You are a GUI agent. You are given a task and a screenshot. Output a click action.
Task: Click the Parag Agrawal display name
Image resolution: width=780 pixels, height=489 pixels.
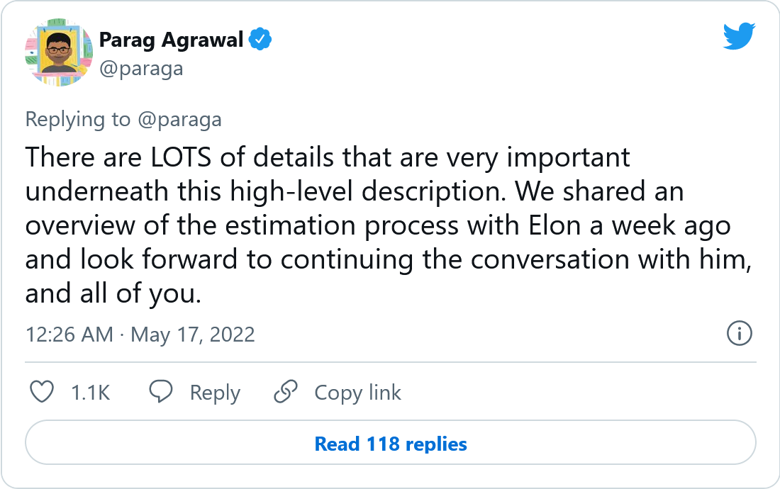coord(172,40)
